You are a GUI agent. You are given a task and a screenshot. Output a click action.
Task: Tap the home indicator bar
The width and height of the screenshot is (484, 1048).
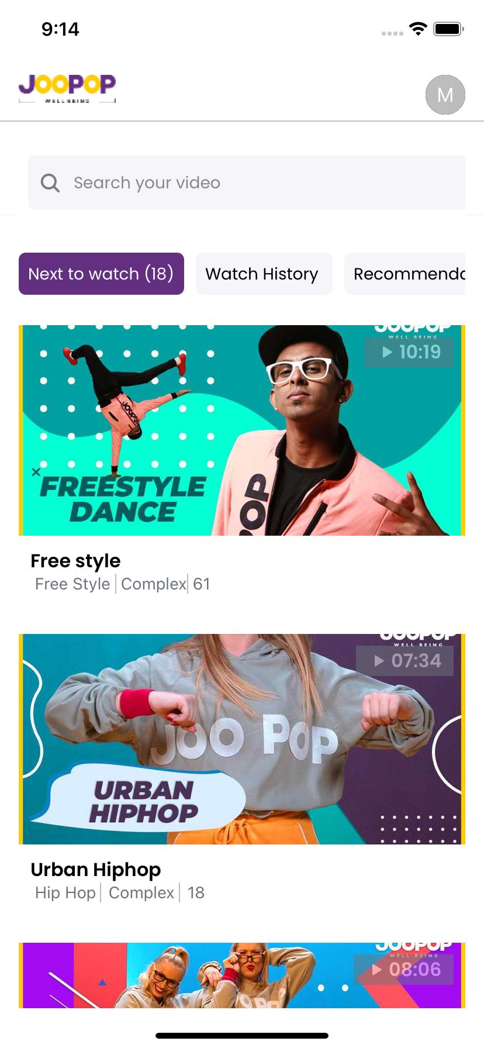[x=242, y=1036]
